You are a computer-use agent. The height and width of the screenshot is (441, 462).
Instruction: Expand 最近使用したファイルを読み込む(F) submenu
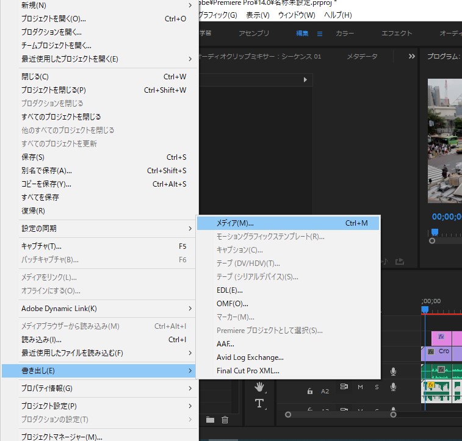point(190,353)
